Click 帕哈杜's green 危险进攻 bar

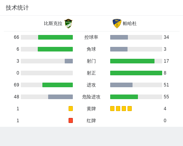point(124,97)
